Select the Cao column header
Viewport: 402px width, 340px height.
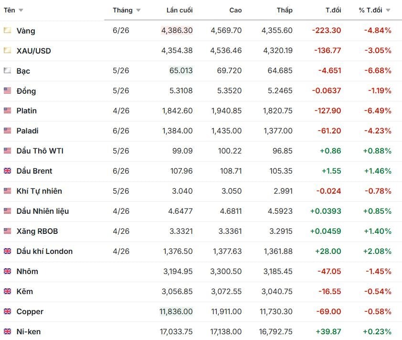tap(235, 11)
